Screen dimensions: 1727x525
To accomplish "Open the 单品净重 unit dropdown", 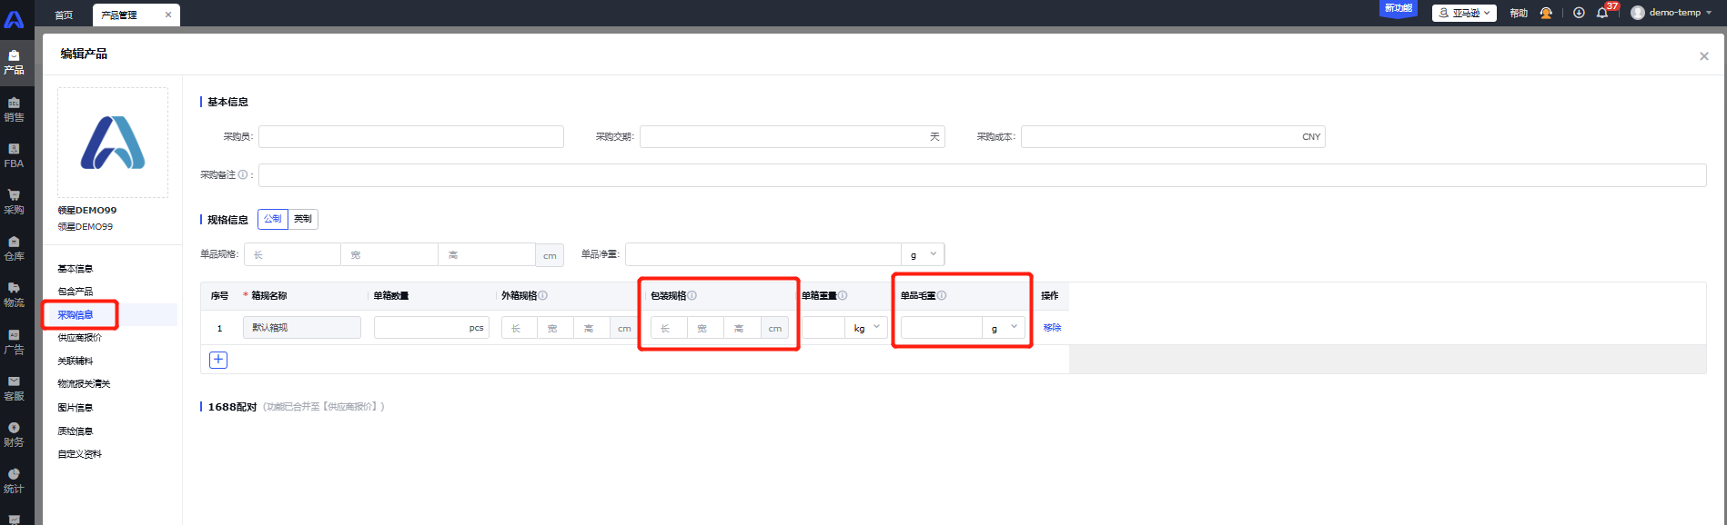I will (x=923, y=254).
